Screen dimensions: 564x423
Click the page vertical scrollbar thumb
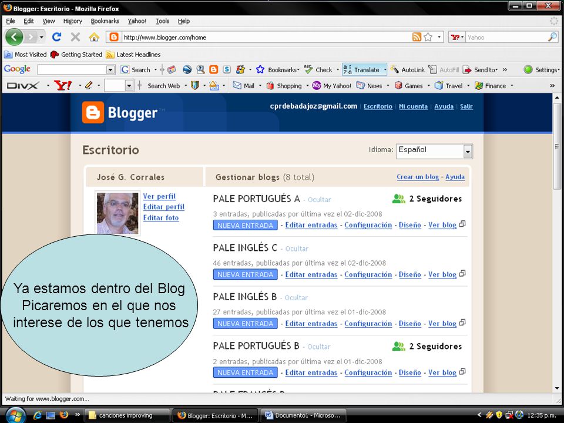click(x=557, y=146)
